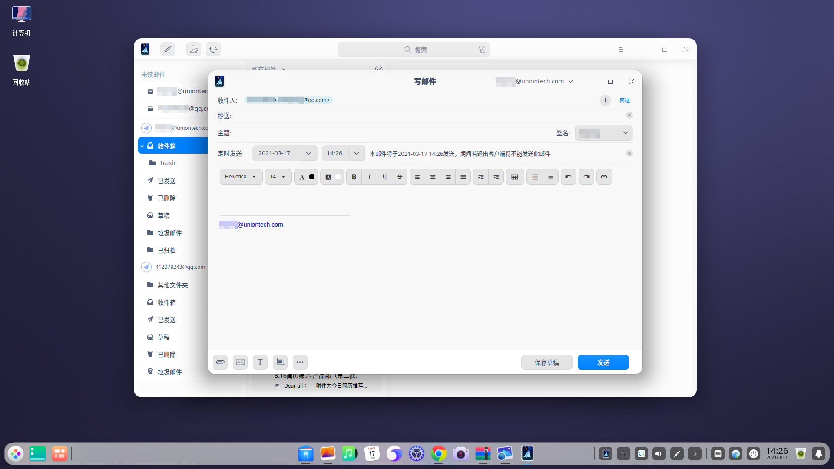Image resolution: width=834 pixels, height=469 pixels.
Task: Click the 保存草稿 save draft button
Action: 546,362
